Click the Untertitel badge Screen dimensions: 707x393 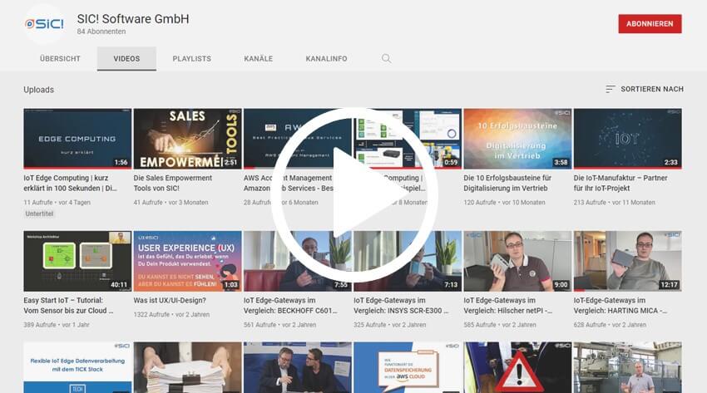tap(39, 214)
